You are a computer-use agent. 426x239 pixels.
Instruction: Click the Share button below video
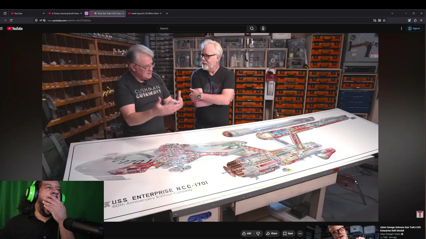pyautogui.click(x=272, y=233)
